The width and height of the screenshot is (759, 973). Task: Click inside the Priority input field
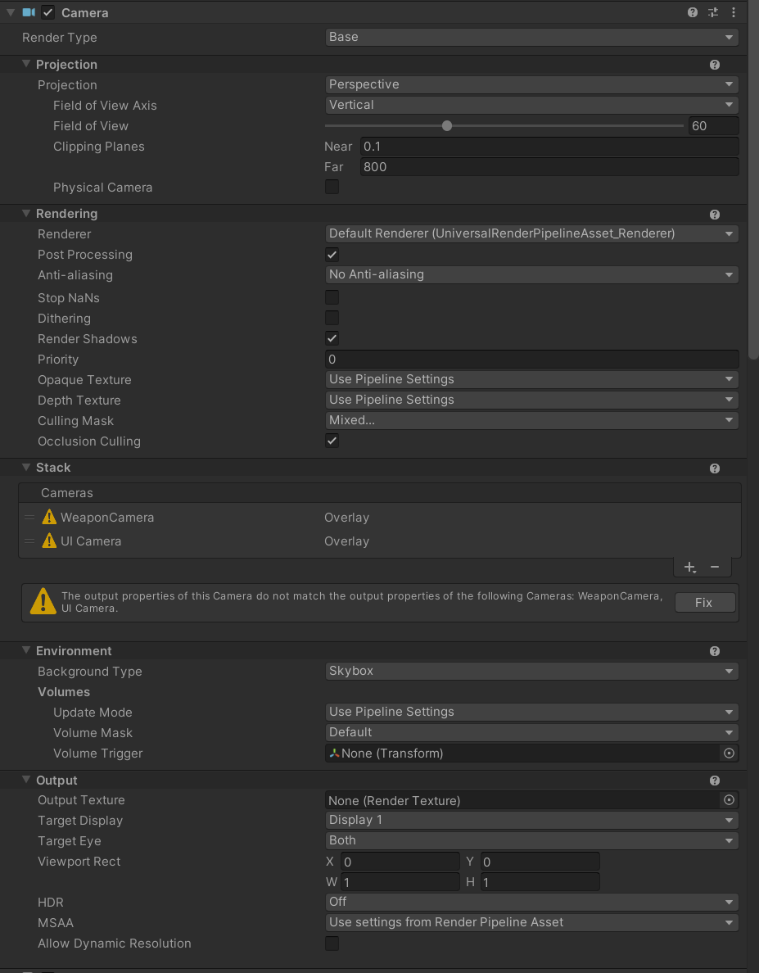click(532, 359)
